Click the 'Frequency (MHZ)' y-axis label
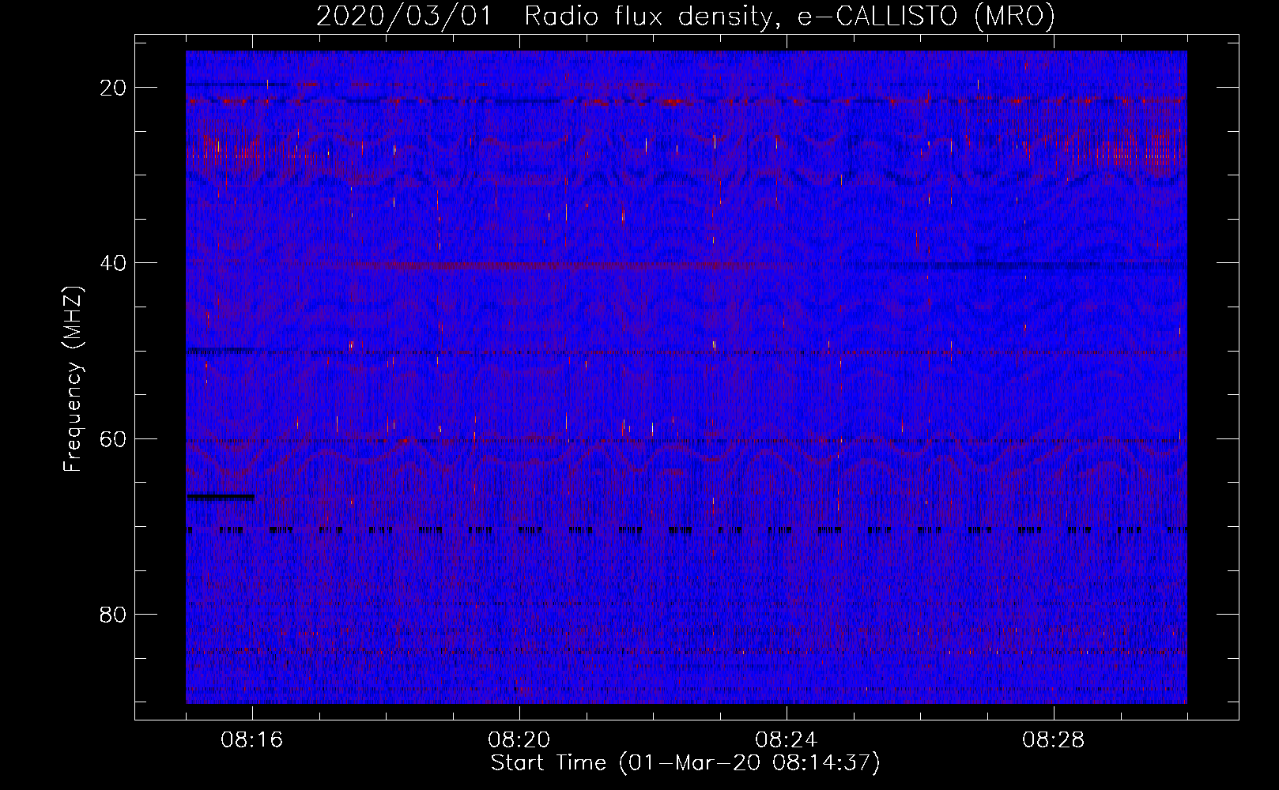 pos(73,379)
